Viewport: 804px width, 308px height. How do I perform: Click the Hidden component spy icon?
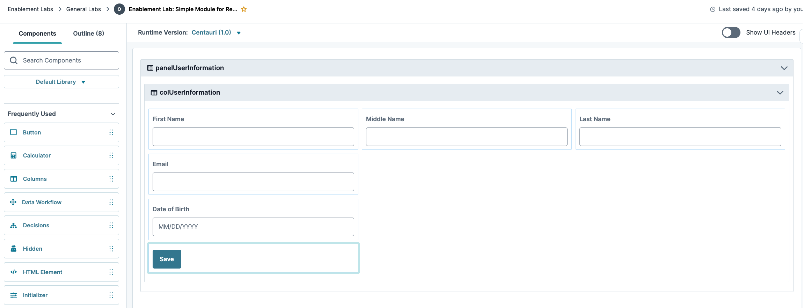(14, 249)
